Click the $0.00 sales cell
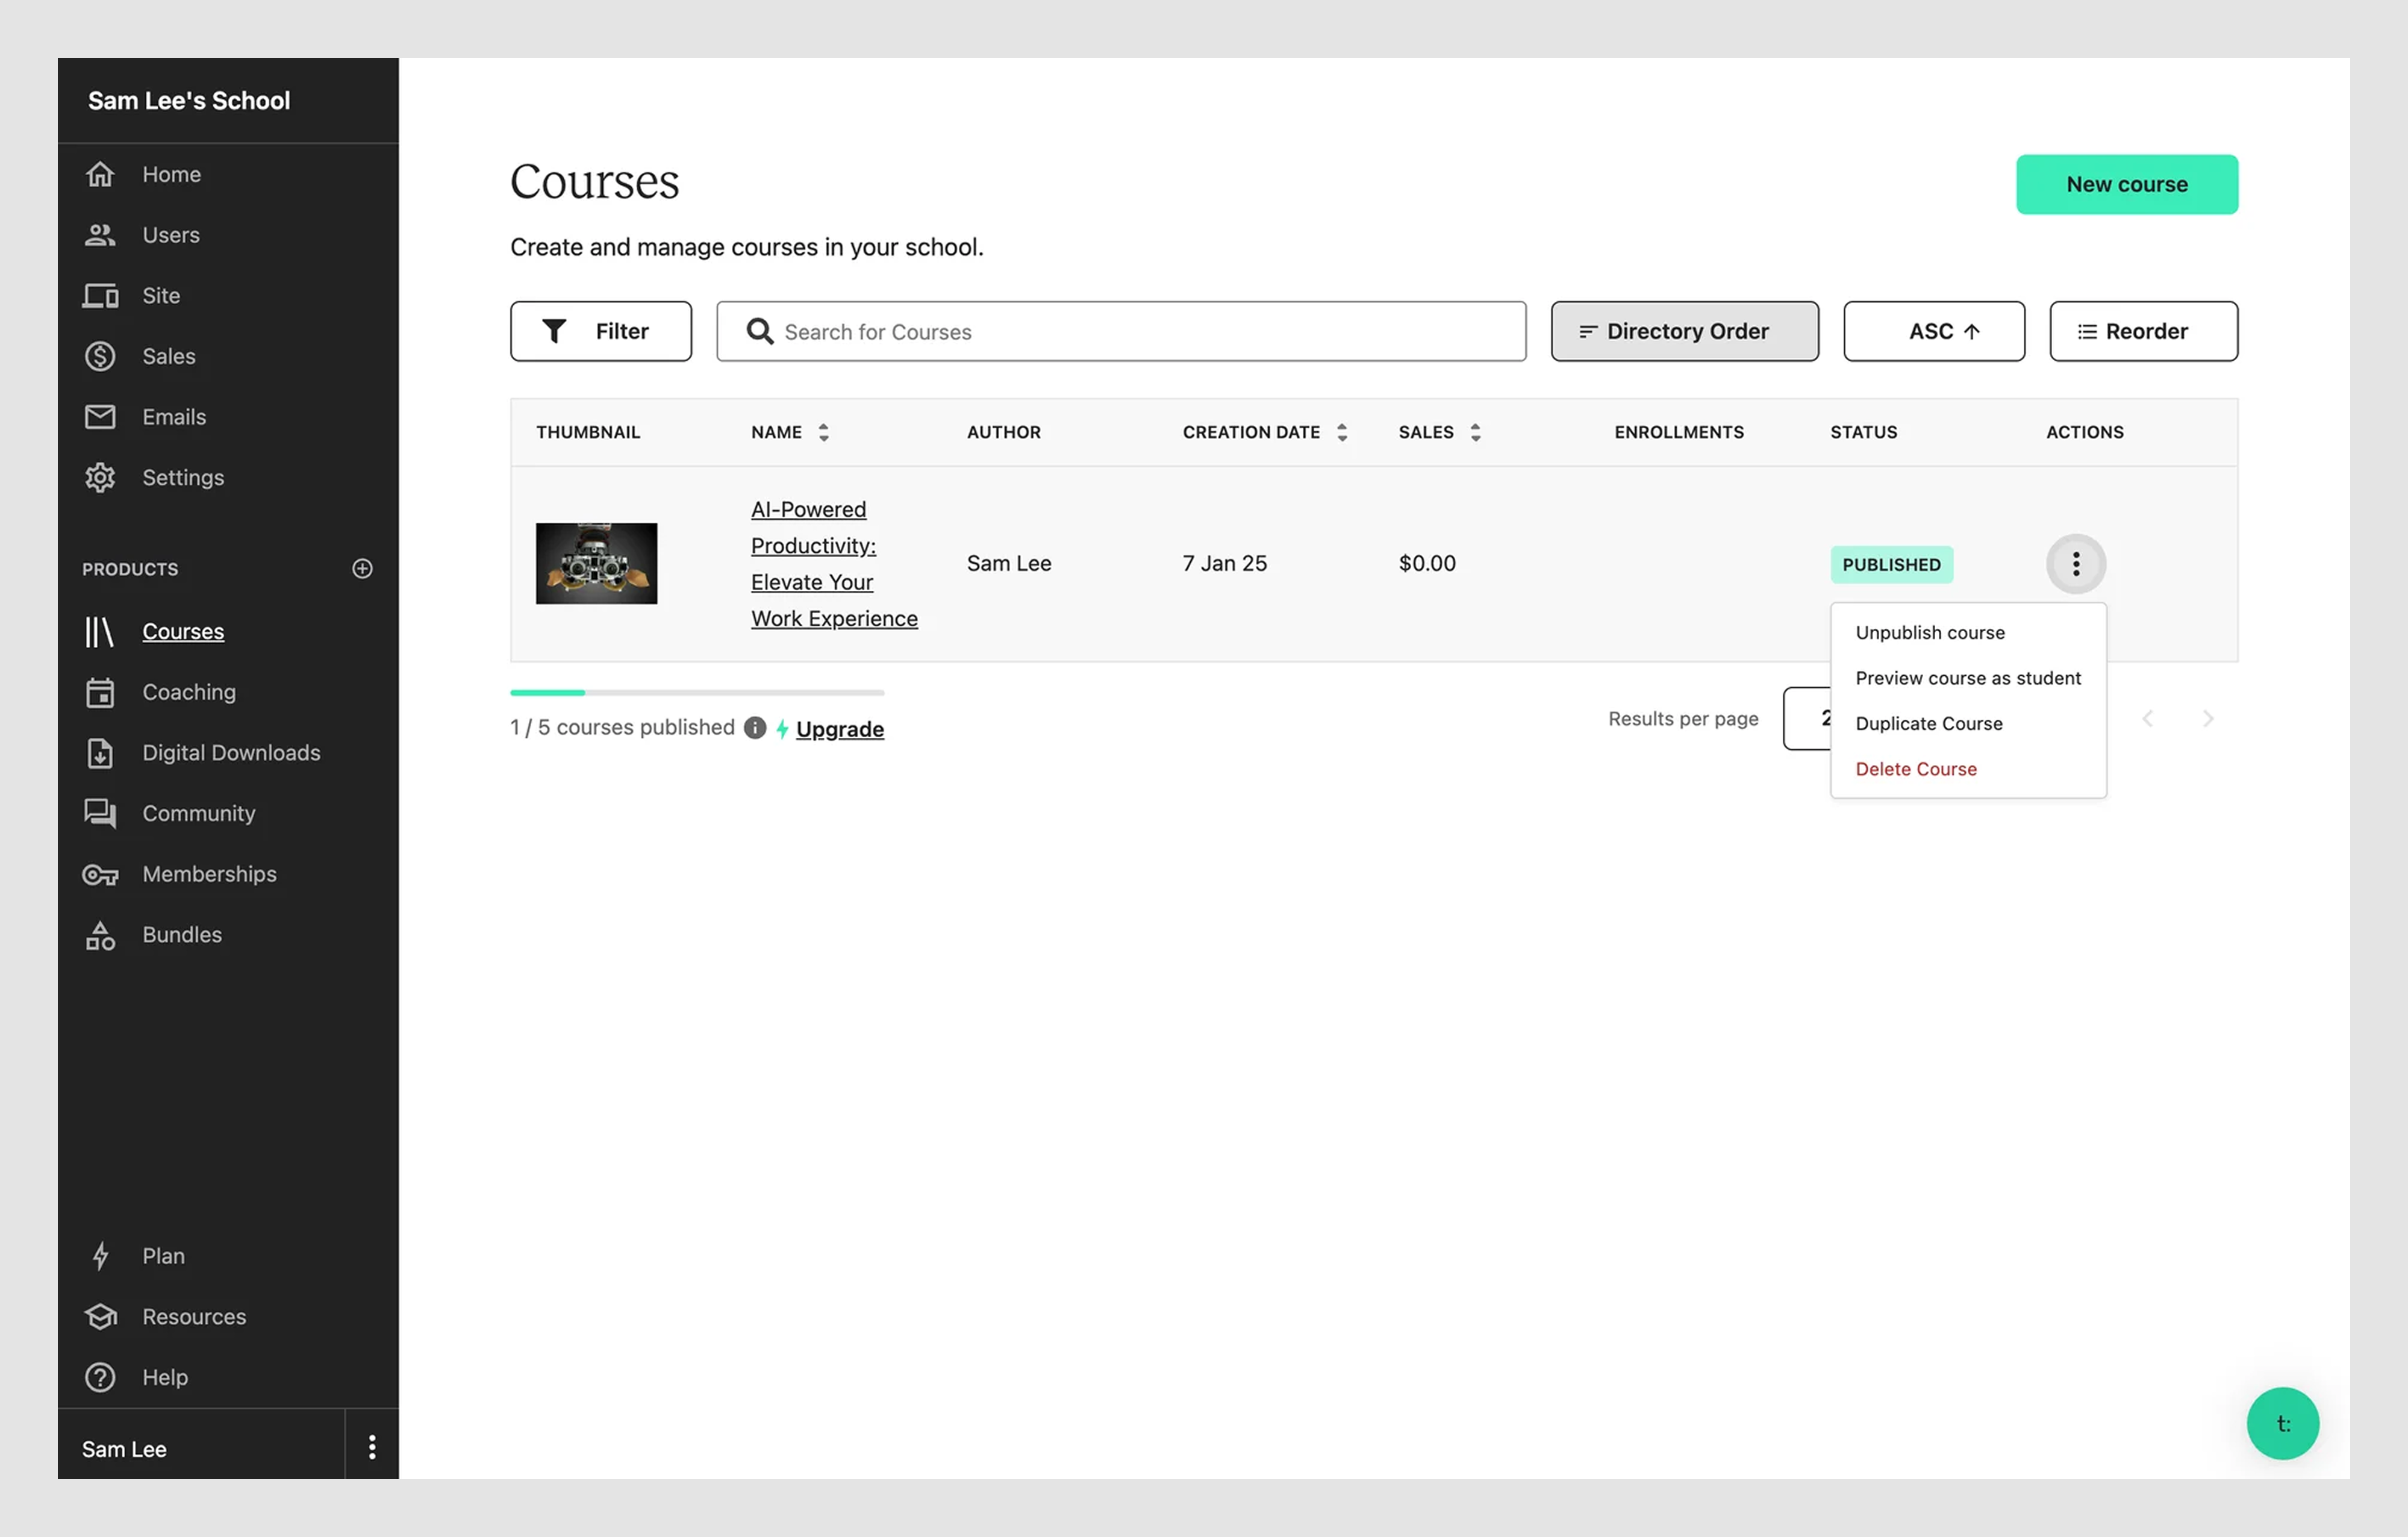 click(x=1426, y=564)
